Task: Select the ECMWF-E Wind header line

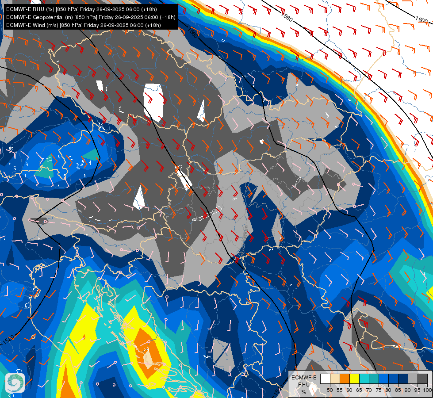Action: 84,25
